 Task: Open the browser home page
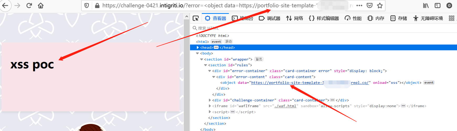(x=41, y=6)
